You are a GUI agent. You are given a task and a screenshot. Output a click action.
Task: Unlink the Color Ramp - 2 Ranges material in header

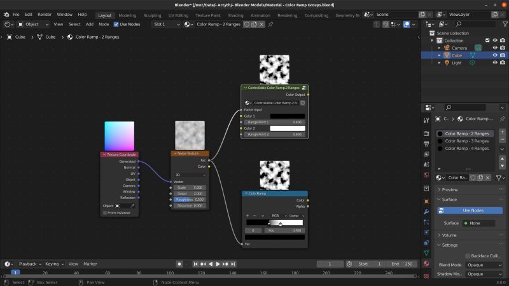tap(261, 24)
